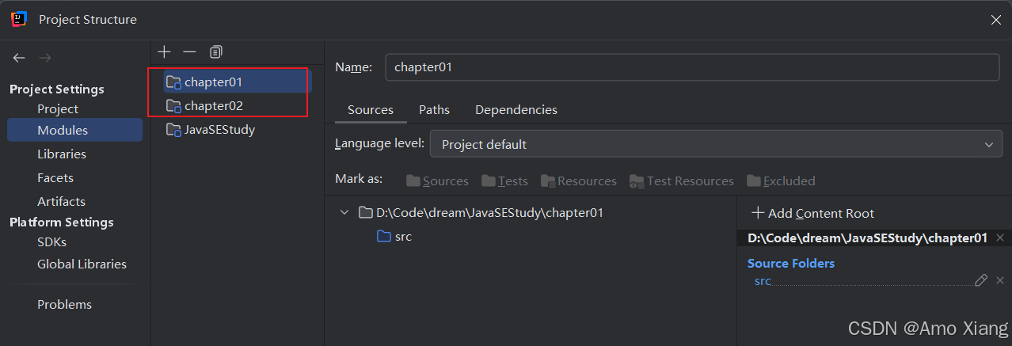Mark as Resources
The height and width of the screenshot is (346, 1012).
578,181
